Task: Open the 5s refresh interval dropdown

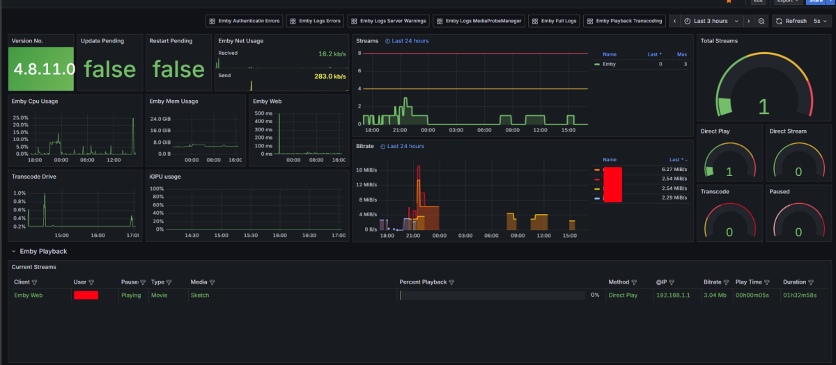Action: point(821,22)
